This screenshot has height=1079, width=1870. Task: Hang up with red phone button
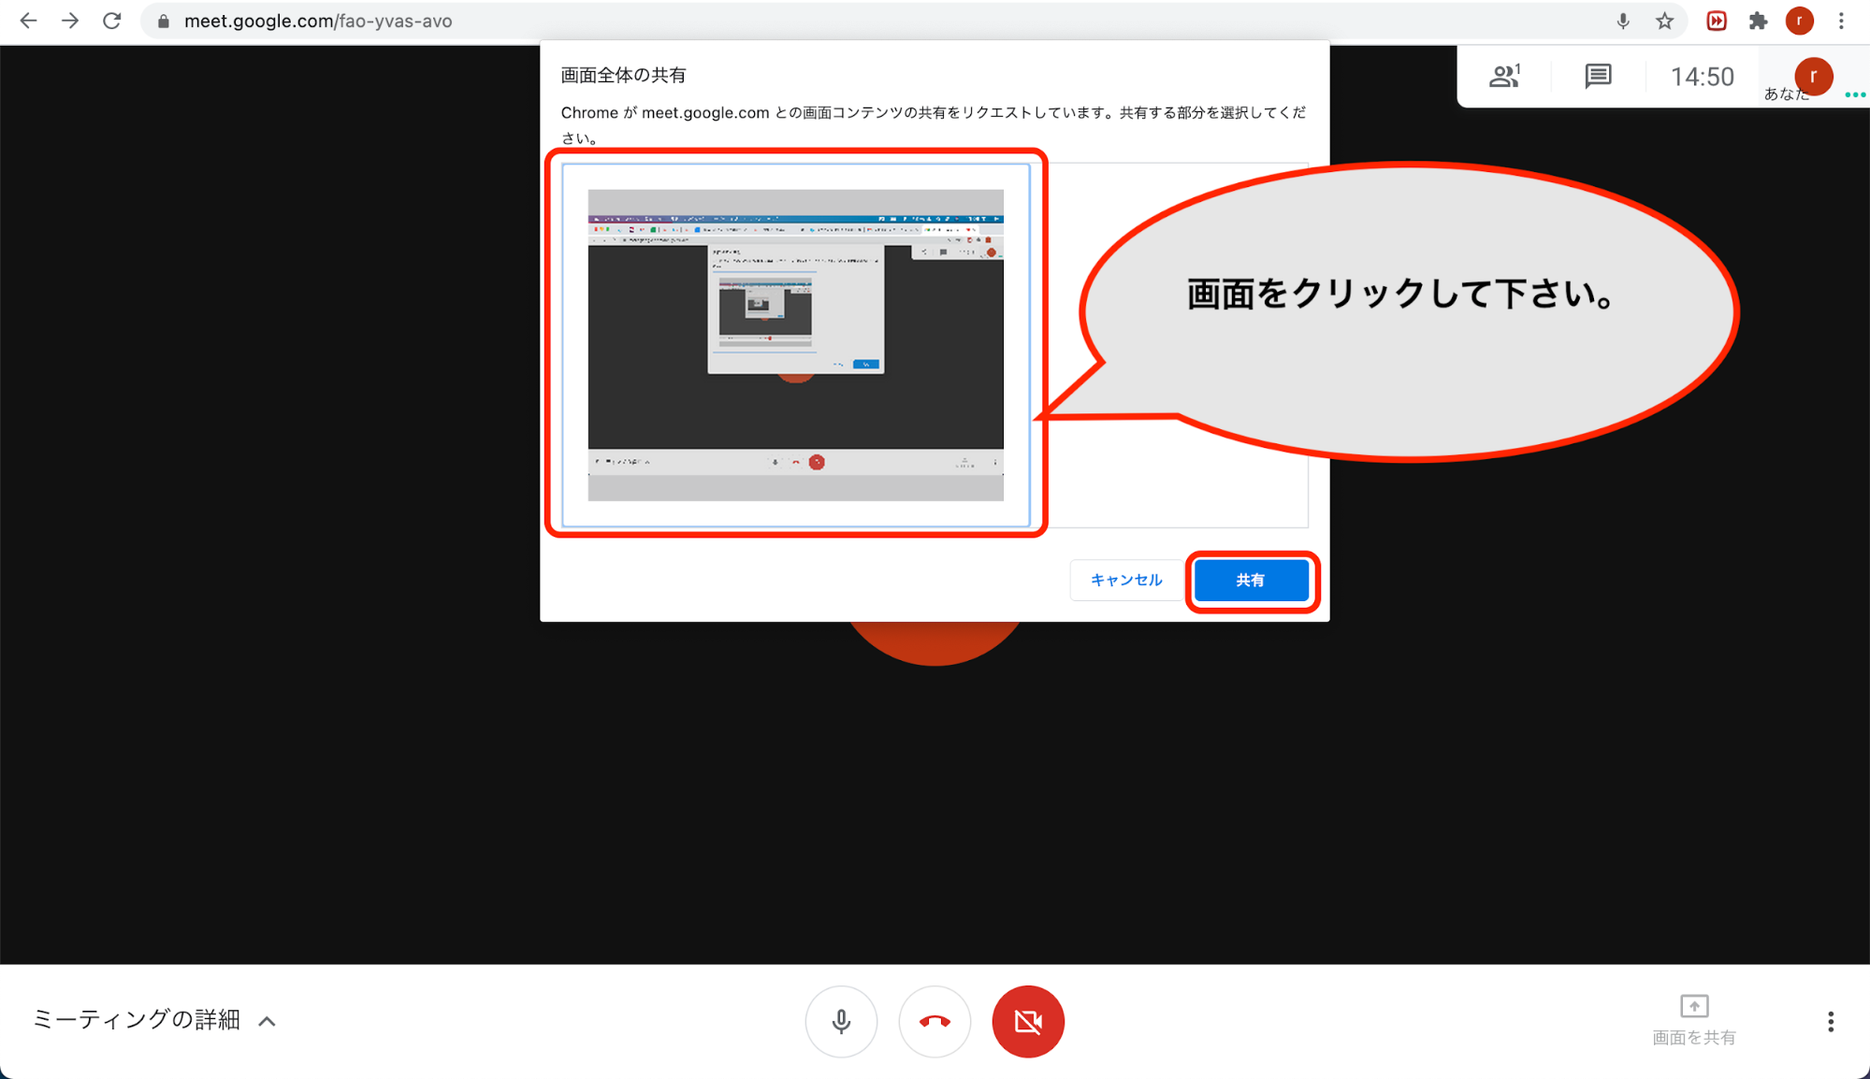coord(935,1021)
